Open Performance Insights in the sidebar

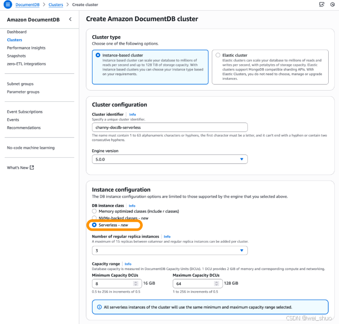[x=26, y=48]
